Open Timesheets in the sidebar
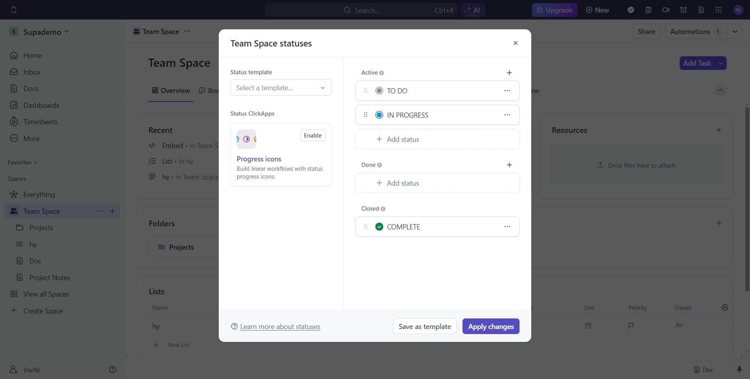 coord(40,122)
